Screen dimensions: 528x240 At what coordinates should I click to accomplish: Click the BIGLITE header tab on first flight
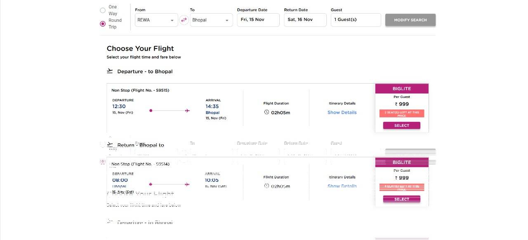[x=402, y=89]
